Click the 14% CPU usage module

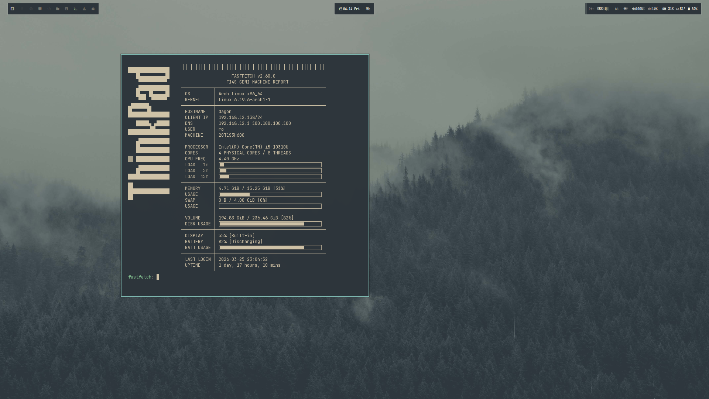coord(653,9)
